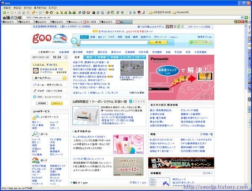Select the ウェブ search category tab
This screenshot has width=252, height=191.
click(84, 37)
